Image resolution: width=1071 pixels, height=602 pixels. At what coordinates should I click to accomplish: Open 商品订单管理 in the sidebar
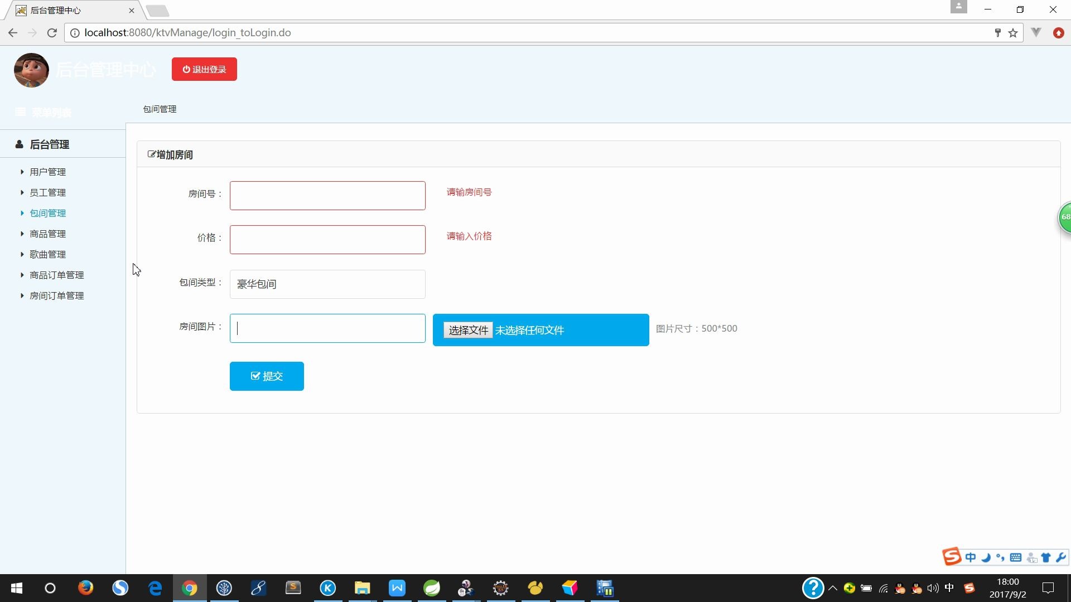(x=56, y=275)
